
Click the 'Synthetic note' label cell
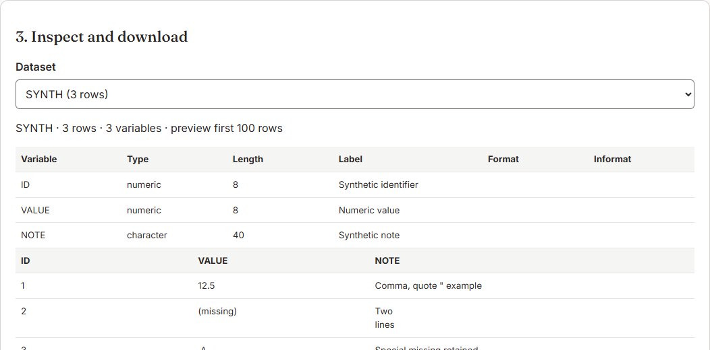click(x=369, y=236)
